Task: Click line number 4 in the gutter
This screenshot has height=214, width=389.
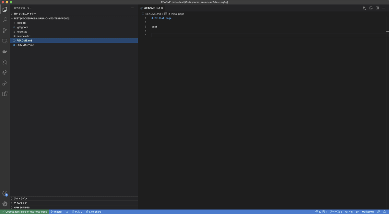Action: click(x=146, y=31)
